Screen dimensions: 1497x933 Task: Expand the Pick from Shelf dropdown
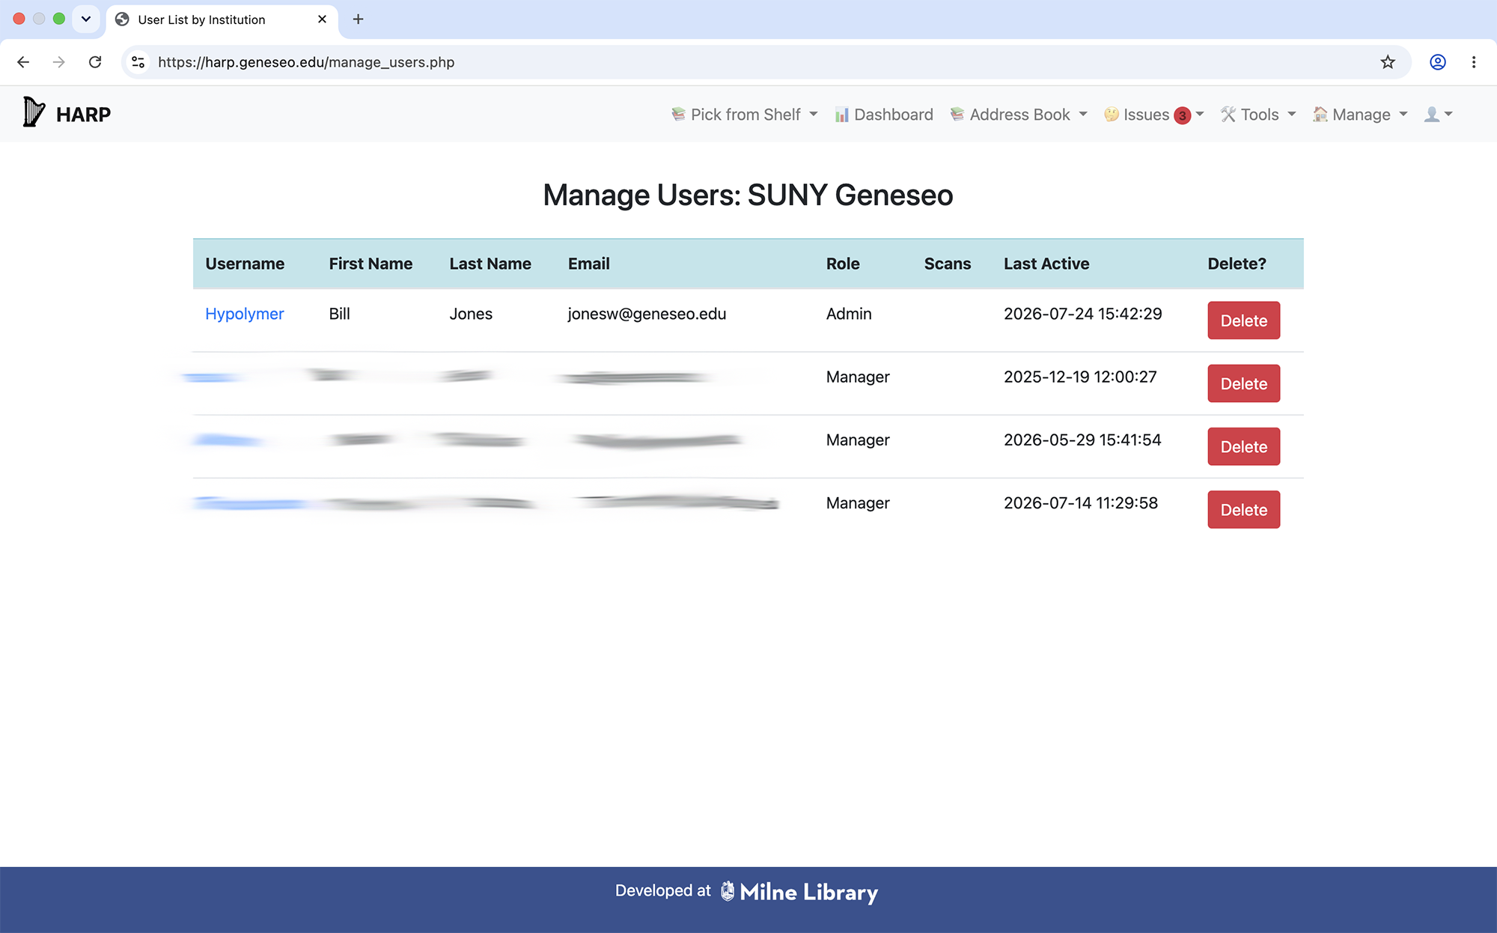click(745, 115)
